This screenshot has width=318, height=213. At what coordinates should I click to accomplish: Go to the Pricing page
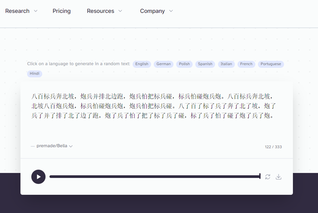point(61,11)
